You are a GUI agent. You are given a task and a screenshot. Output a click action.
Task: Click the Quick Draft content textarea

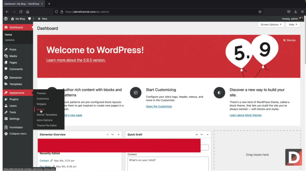tap(168, 164)
